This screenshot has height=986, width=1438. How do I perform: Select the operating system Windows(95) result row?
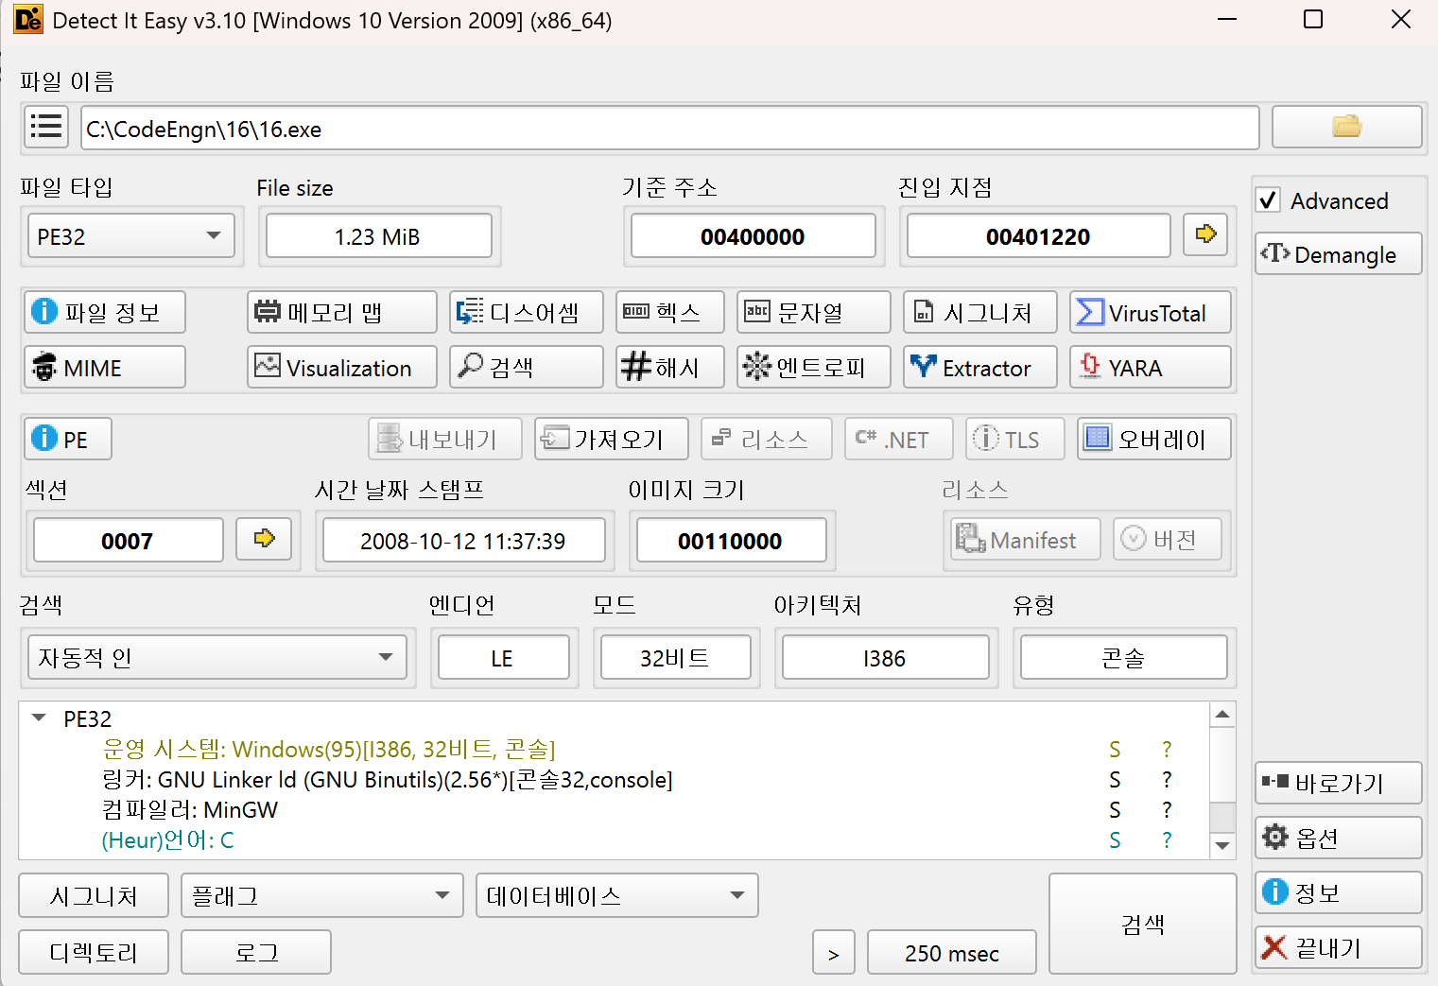(x=613, y=750)
